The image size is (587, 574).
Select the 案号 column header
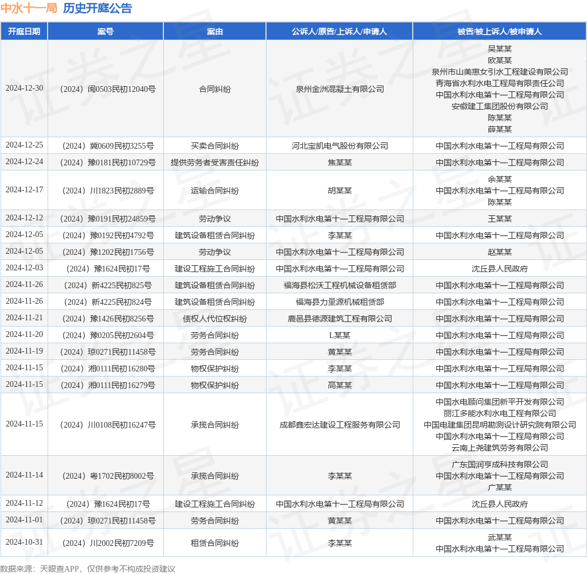point(105,32)
